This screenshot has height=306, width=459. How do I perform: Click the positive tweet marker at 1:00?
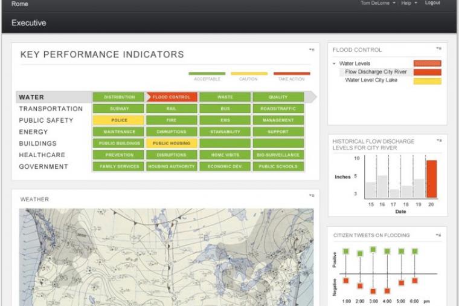(345, 251)
